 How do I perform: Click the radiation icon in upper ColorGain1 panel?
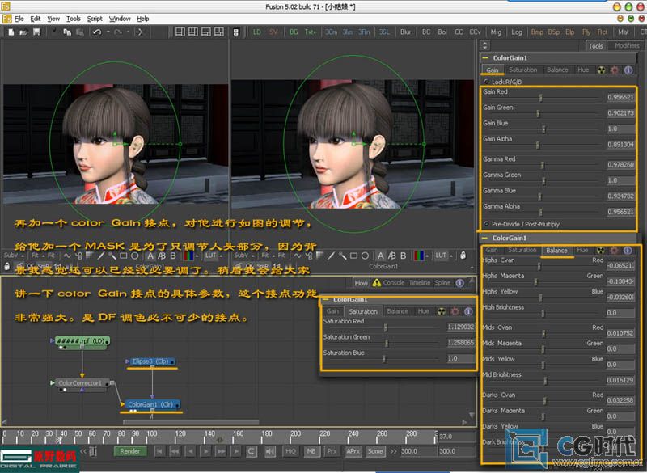click(601, 70)
